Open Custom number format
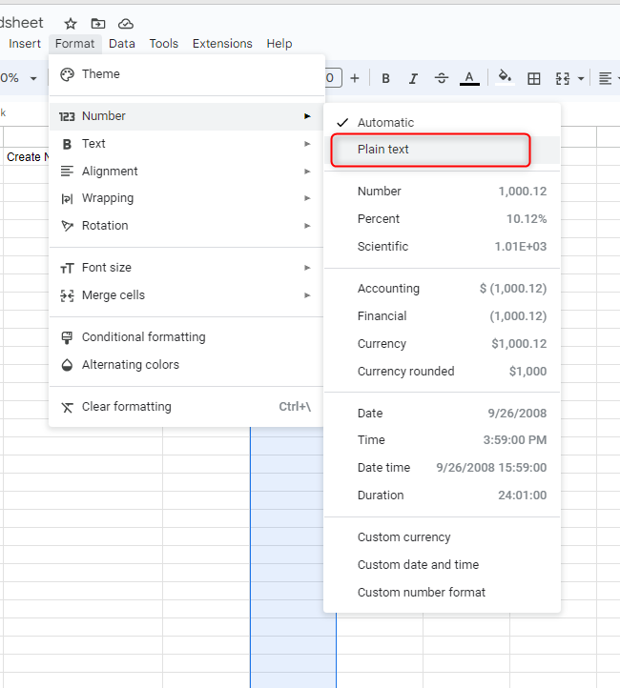Viewport: 620px width, 688px height. pos(443,593)
